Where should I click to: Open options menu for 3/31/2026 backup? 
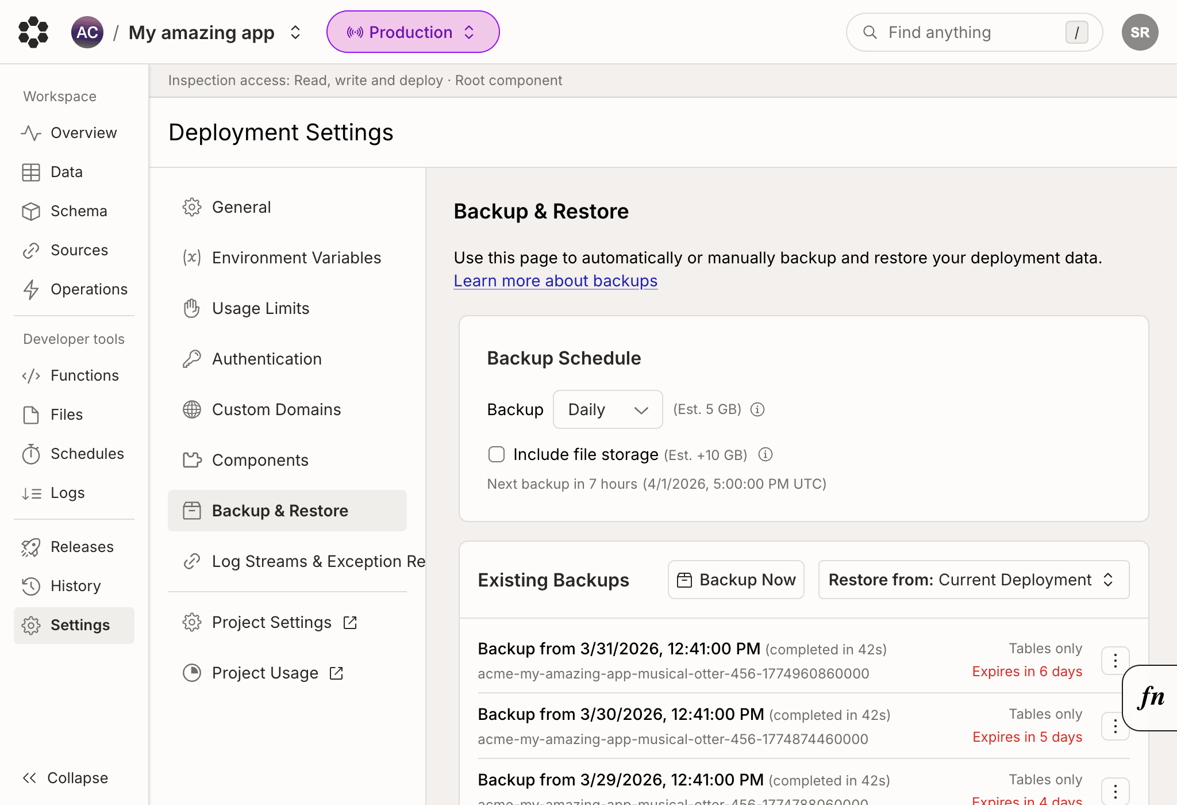coord(1115,660)
